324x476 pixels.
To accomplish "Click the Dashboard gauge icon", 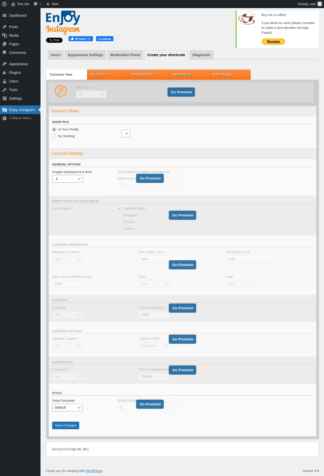I will pos(5,15).
